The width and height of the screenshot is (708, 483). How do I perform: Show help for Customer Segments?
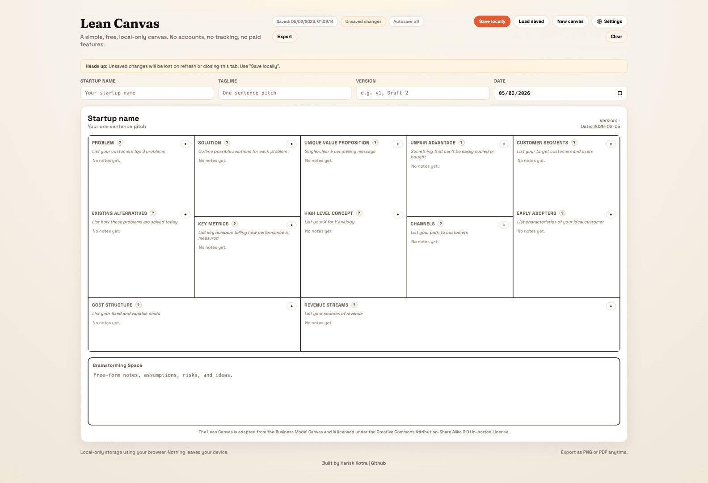(x=574, y=143)
